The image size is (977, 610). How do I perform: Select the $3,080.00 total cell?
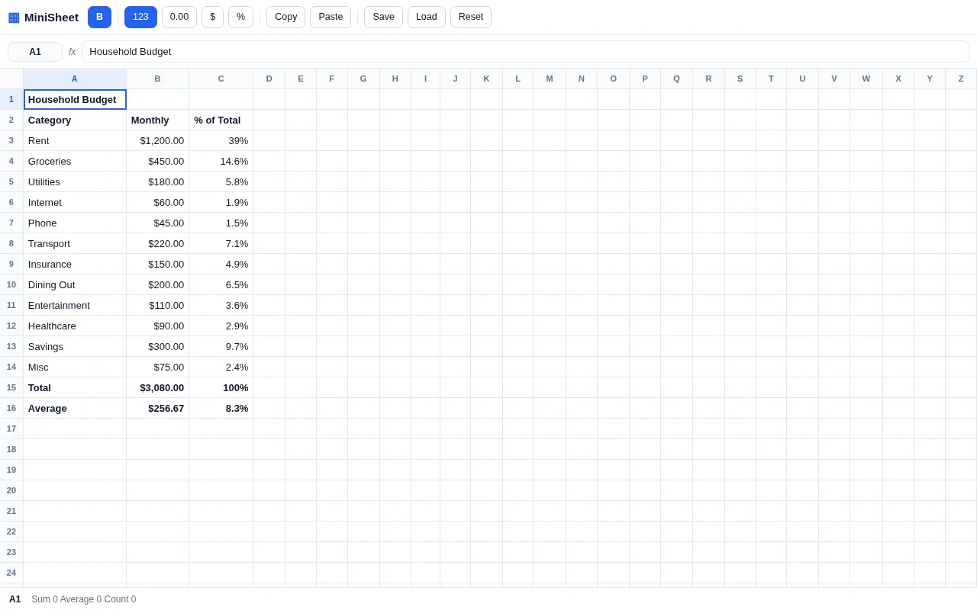coord(157,387)
